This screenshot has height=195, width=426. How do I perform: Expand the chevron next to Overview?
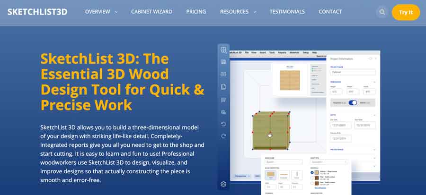click(x=116, y=12)
